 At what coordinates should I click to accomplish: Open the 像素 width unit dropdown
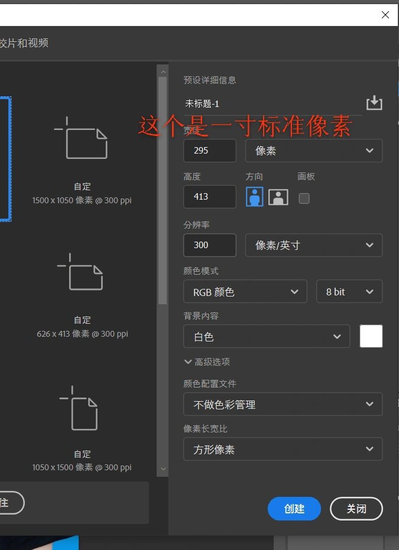click(x=314, y=151)
